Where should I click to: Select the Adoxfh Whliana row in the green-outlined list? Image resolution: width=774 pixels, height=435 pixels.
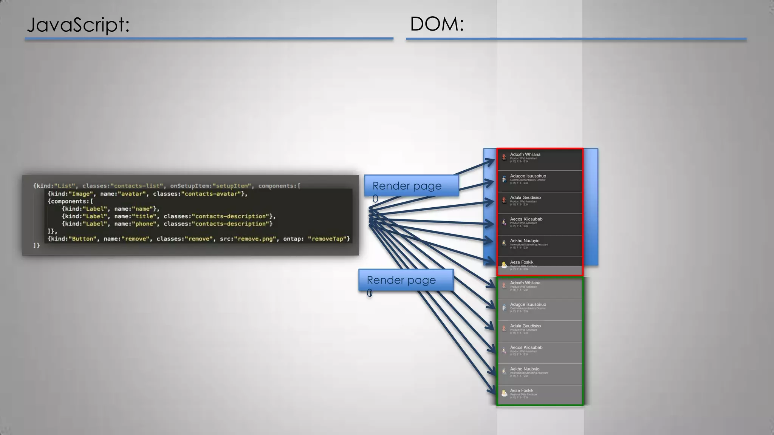[540, 288]
